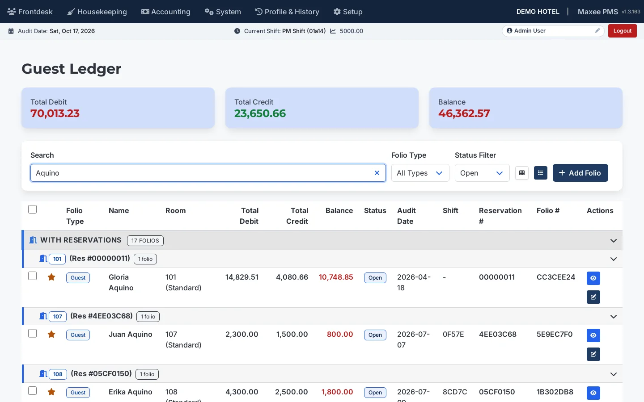This screenshot has width=644, height=402.
Task: Check the Erika Aquino row checkbox
Action: click(x=32, y=391)
